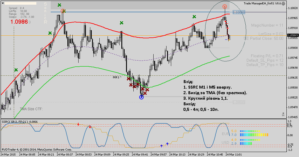
Task: Click the TMA Size CTF: label
Action: (x=31, y=109)
